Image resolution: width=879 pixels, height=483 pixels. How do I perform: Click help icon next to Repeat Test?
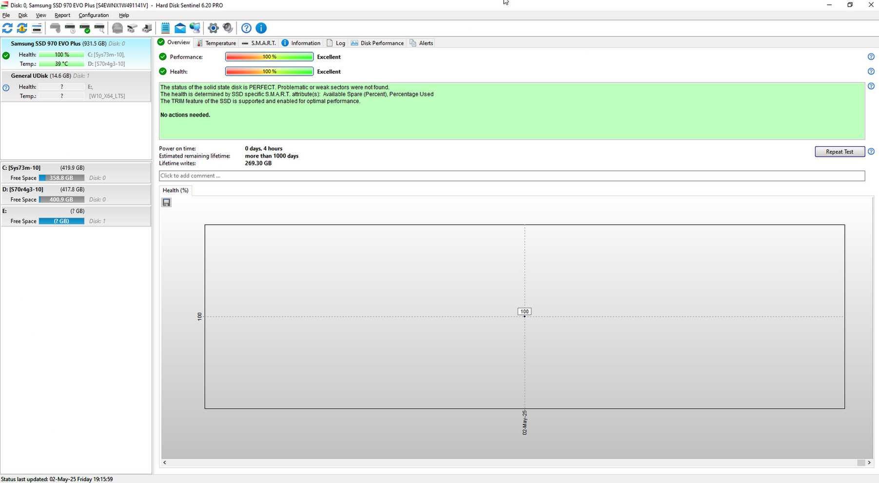coord(871,151)
